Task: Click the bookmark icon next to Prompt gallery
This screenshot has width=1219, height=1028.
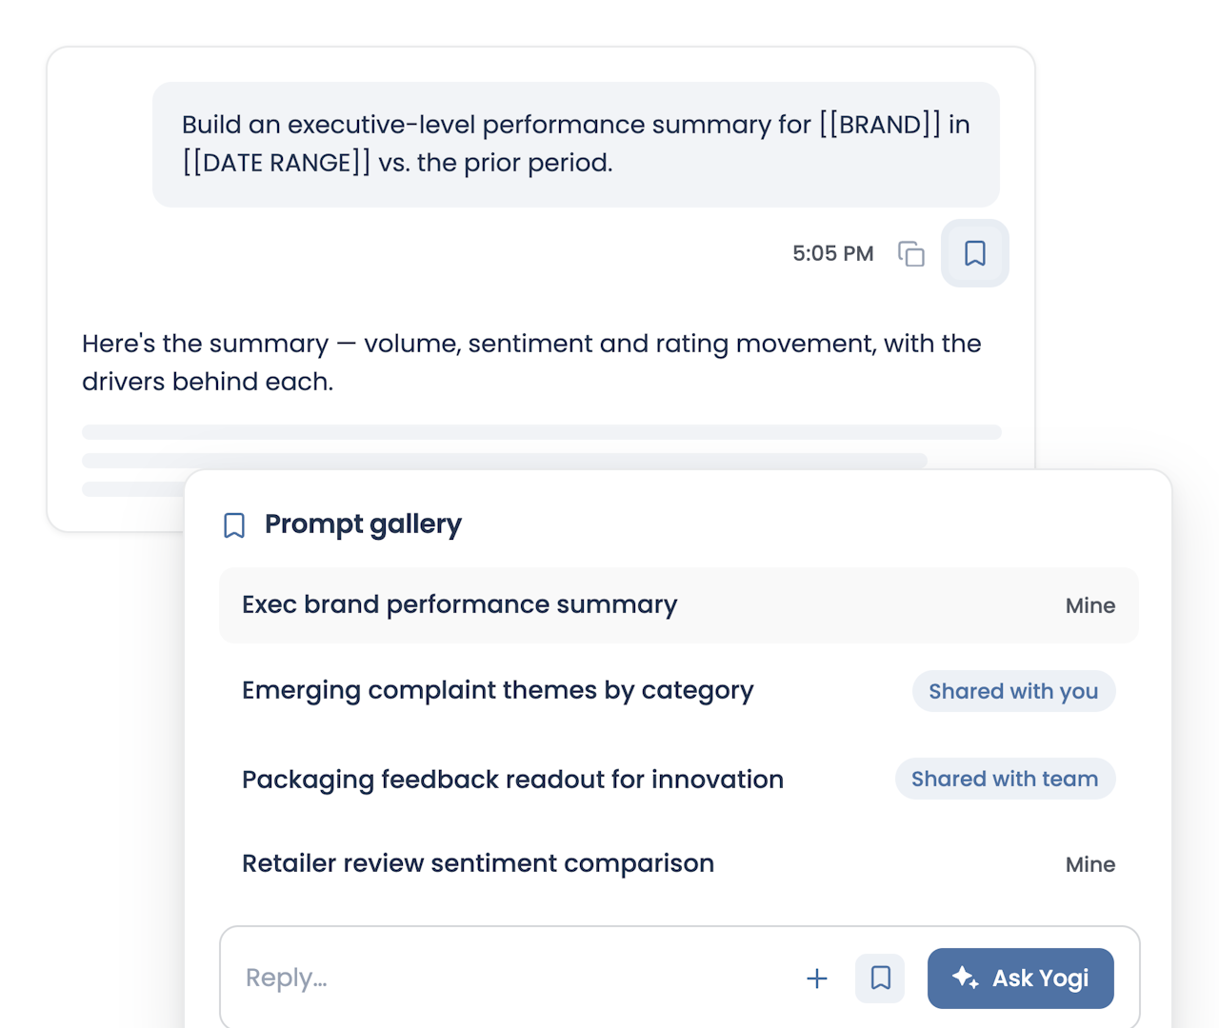Action: pos(234,525)
